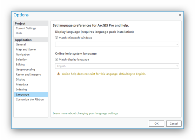Click the Project section header

[31, 23]
